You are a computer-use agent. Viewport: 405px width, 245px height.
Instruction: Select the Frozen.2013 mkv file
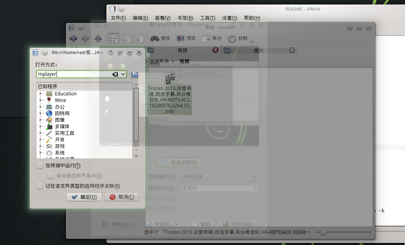(170, 94)
